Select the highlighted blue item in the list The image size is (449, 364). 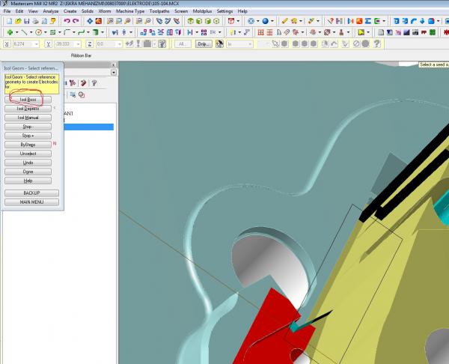(88, 127)
